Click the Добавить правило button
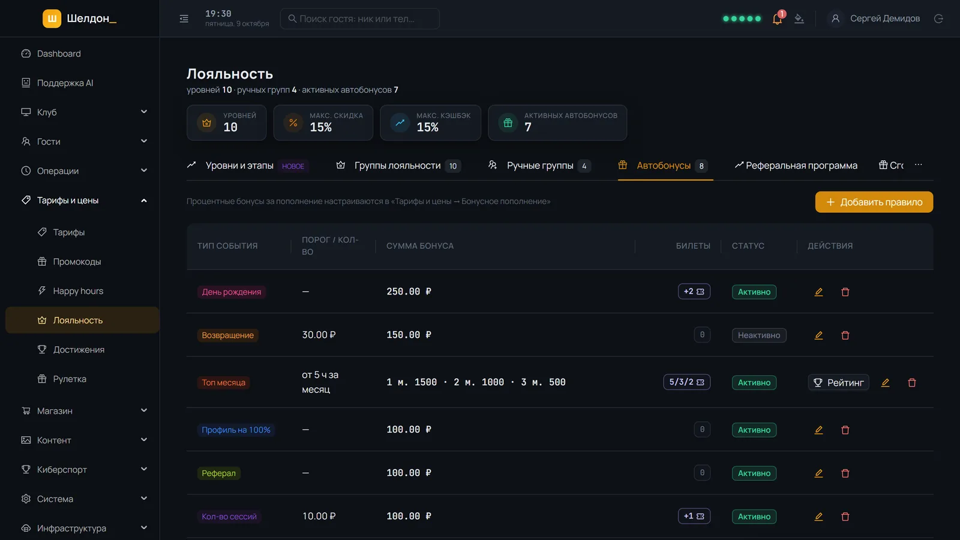960x540 pixels. tap(874, 202)
